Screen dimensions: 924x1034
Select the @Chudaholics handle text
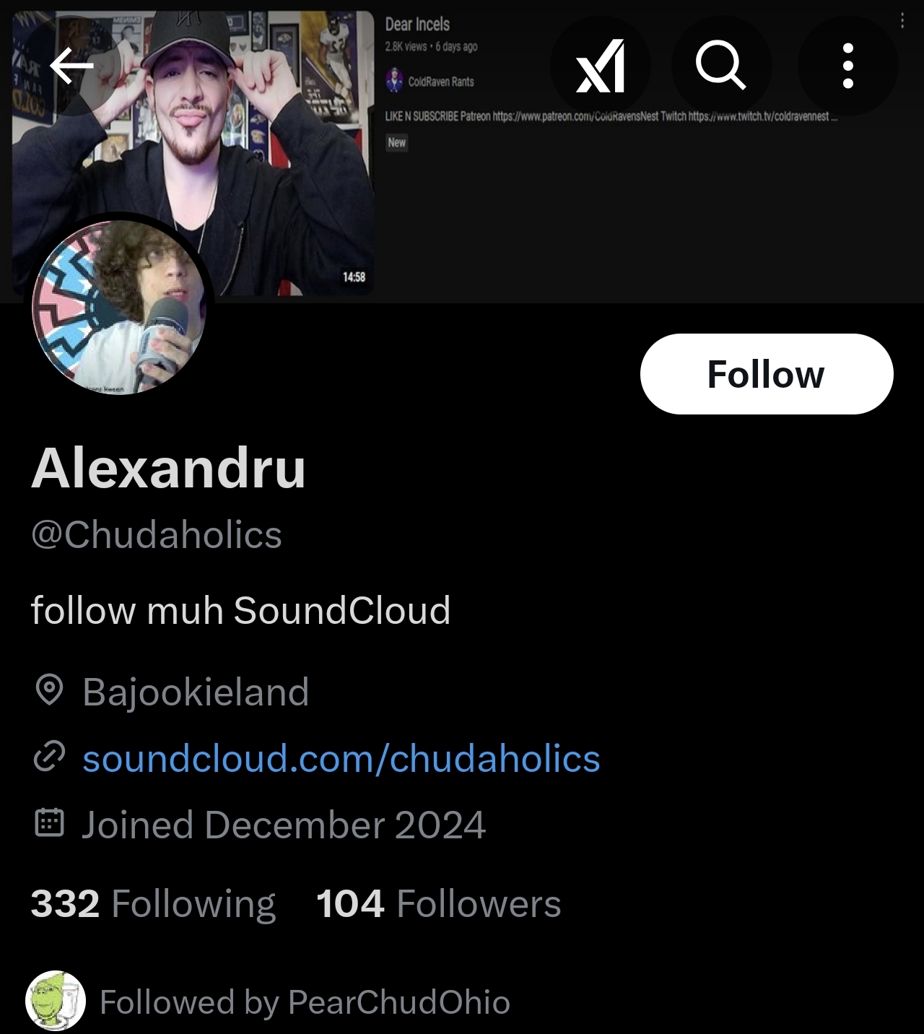pos(157,535)
